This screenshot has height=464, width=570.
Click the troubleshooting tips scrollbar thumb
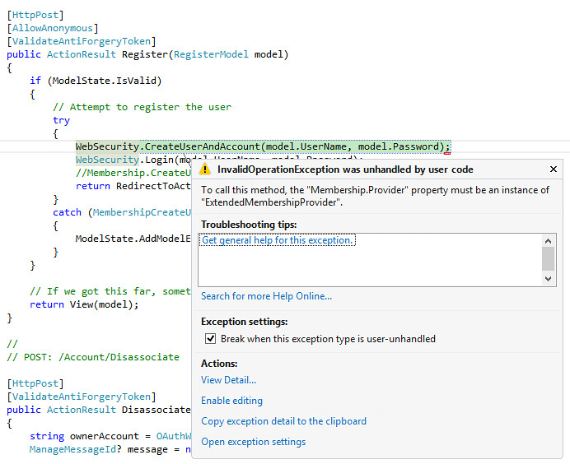point(549,258)
